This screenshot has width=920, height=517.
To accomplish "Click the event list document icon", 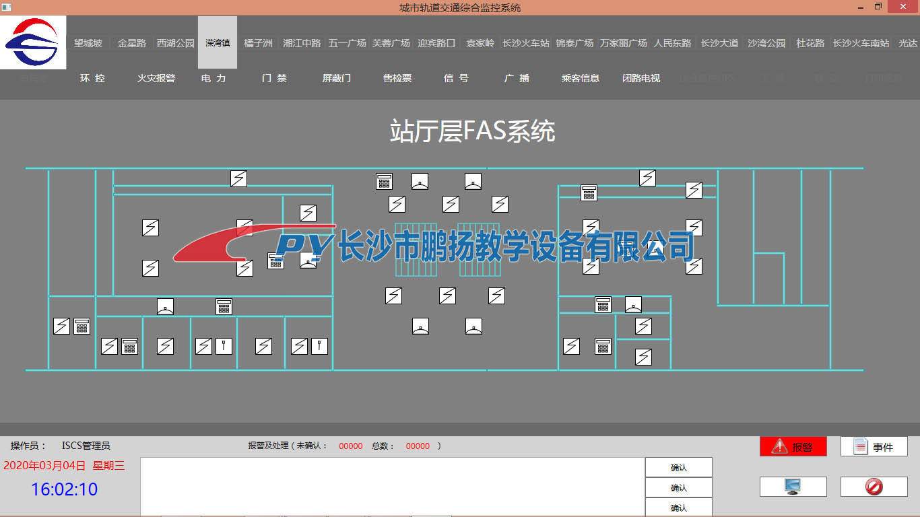I will pyautogui.click(x=861, y=446).
